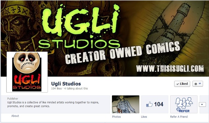Click the www.thisisugli.com text on the cover
The image size is (209, 123).
[170, 69]
